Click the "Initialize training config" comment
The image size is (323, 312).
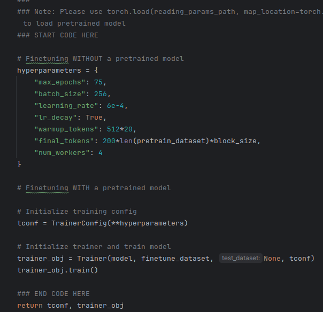click(77, 211)
